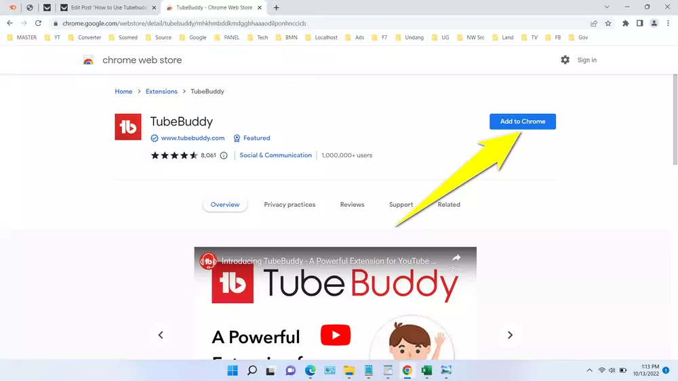Go to the Home breadcrumb link

[x=123, y=92]
